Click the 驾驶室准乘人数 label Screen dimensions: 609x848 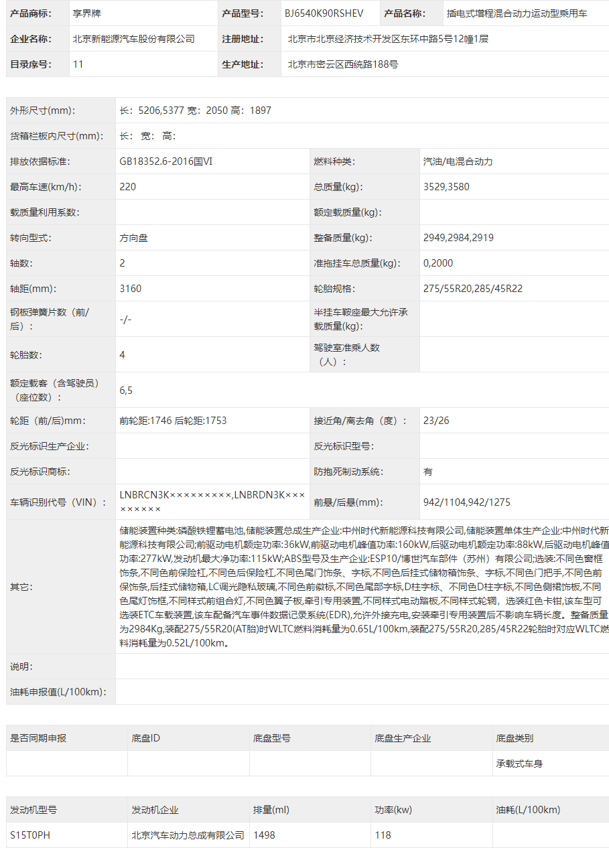coord(347,354)
